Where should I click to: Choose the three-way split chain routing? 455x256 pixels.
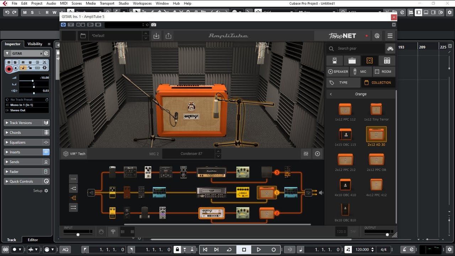74,198
